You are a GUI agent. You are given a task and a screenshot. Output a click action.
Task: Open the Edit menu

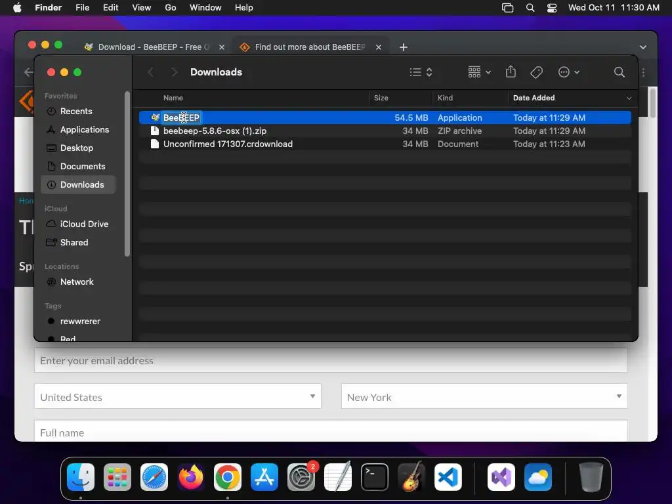(x=110, y=8)
